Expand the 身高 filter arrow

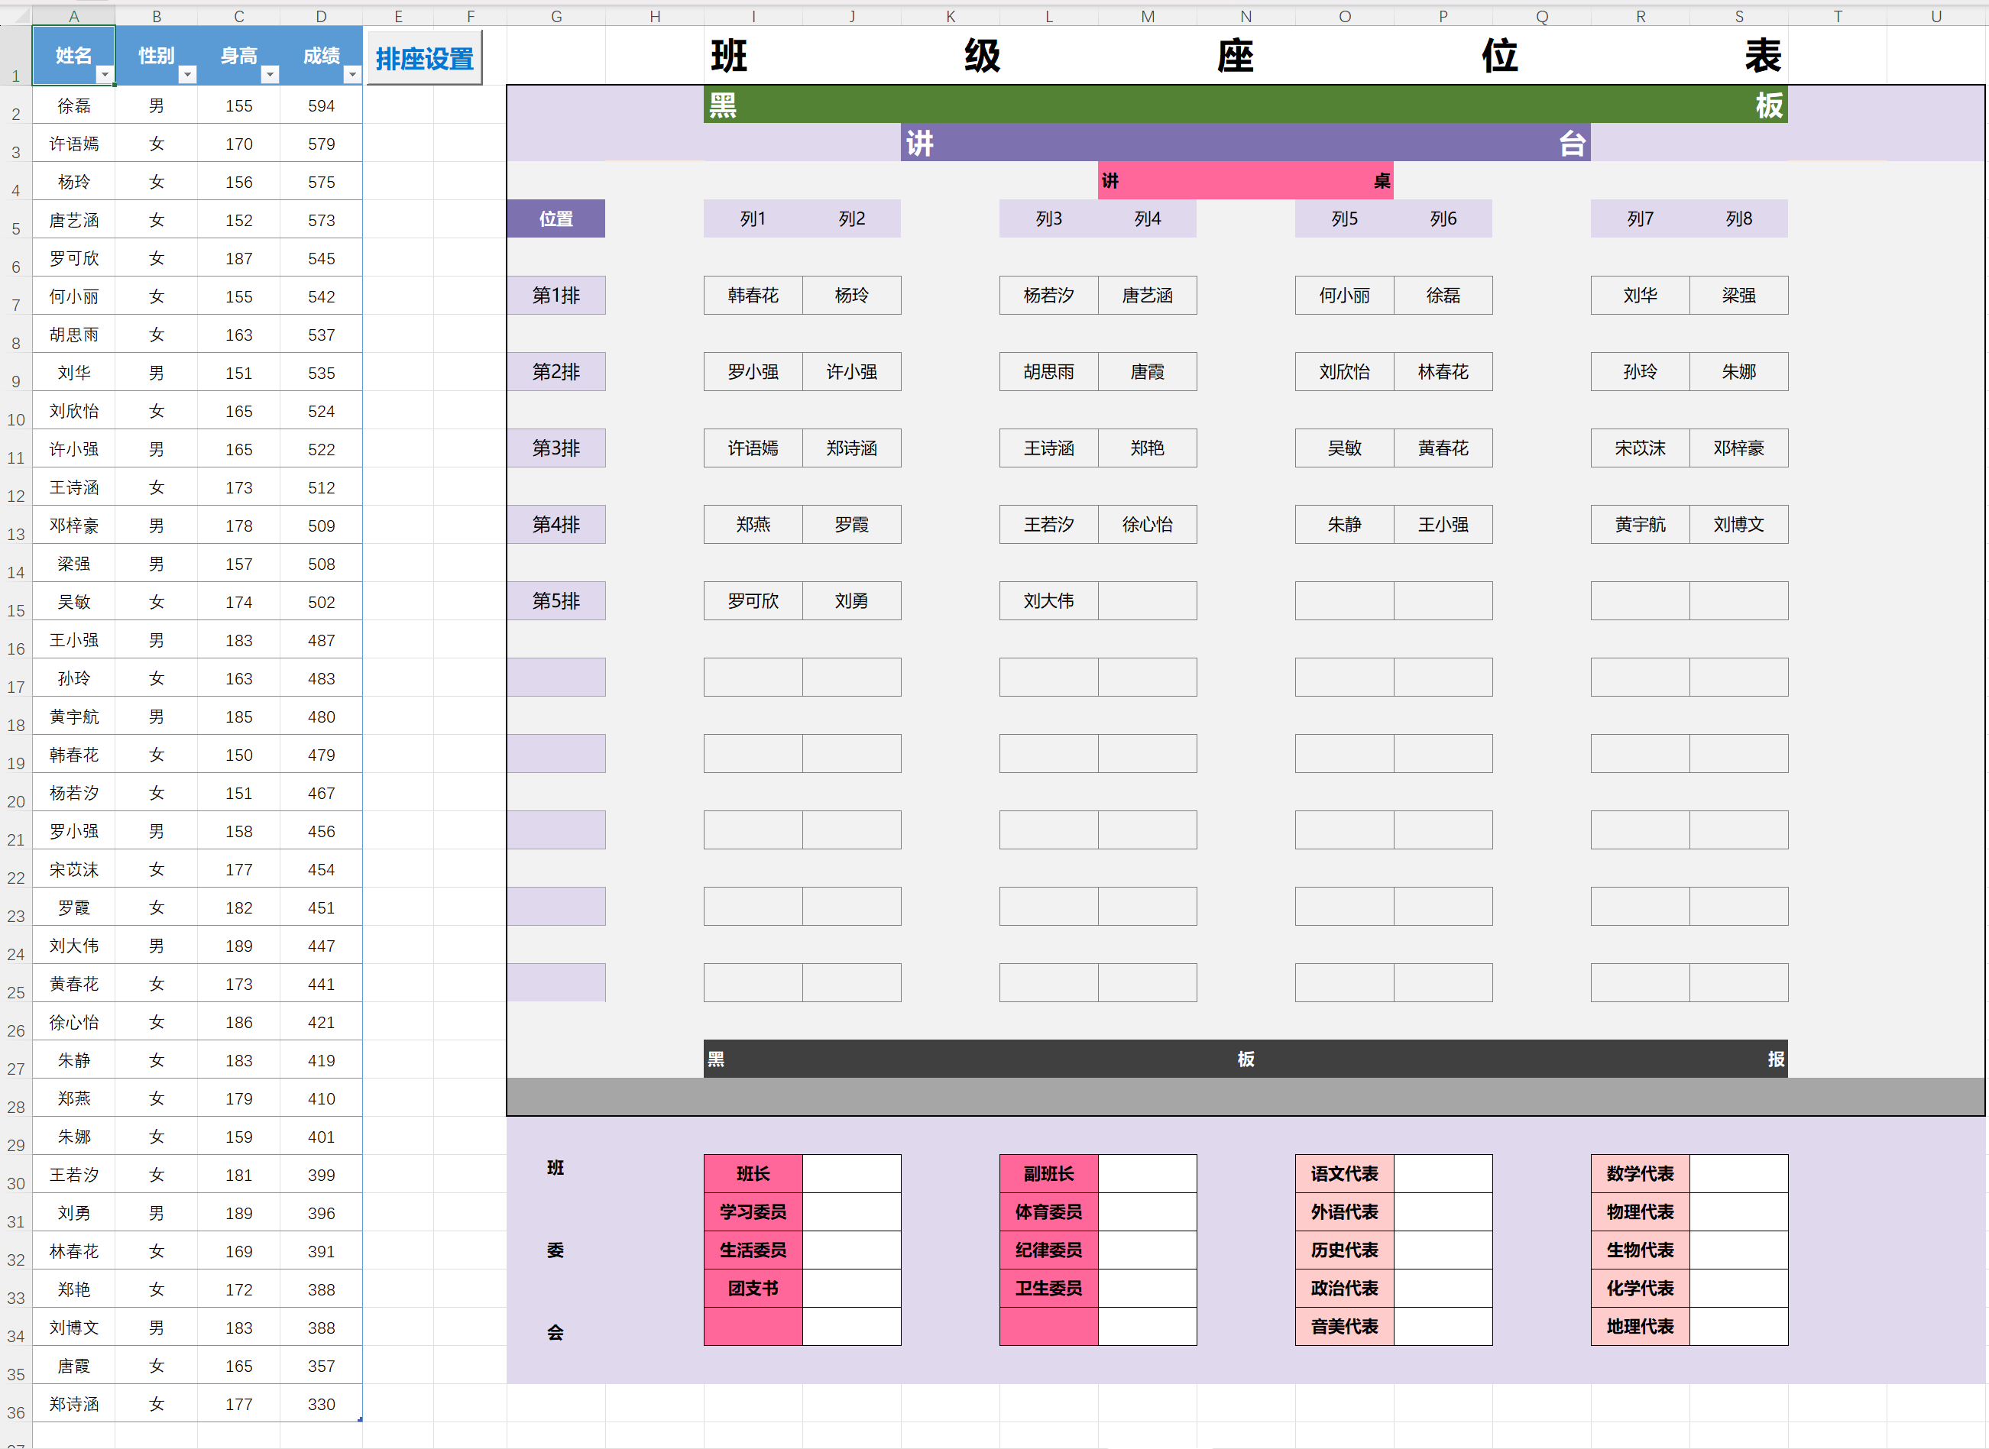[x=270, y=76]
